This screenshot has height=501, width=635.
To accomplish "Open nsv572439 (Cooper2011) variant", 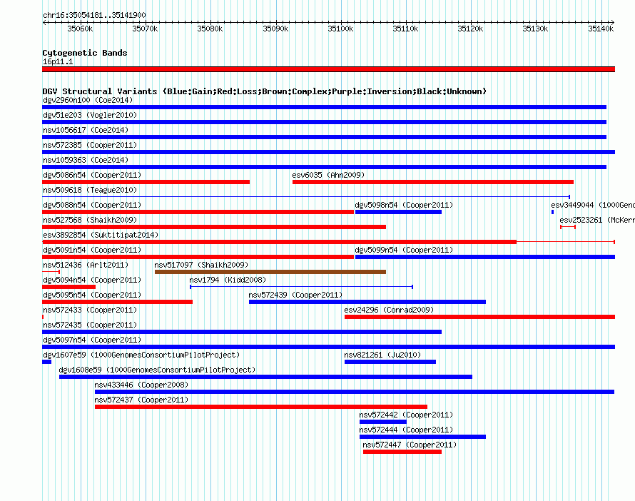I will coord(295,295).
